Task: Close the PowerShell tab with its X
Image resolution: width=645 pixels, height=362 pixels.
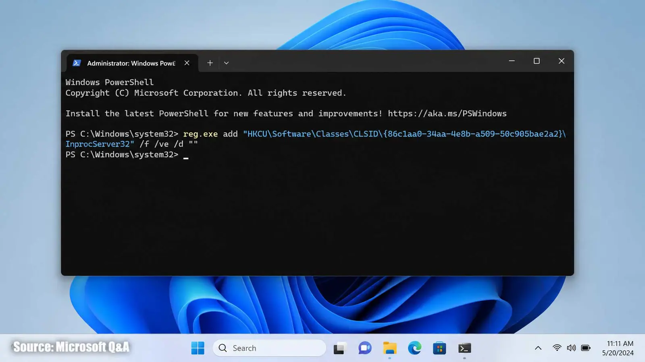Action: [187, 63]
